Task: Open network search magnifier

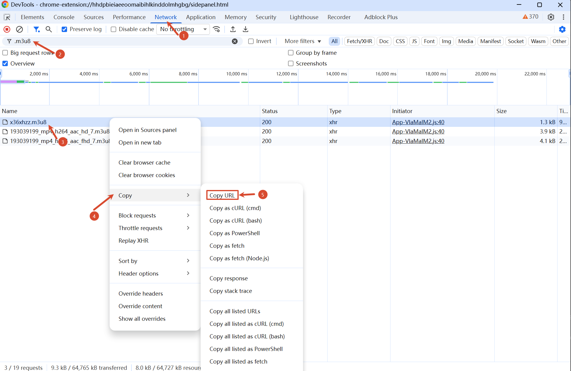Action: [49, 29]
